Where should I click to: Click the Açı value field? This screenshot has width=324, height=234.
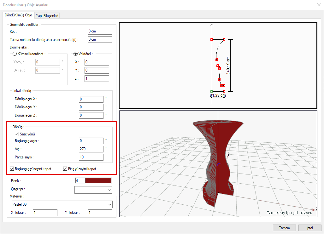pyautogui.click(x=91, y=149)
